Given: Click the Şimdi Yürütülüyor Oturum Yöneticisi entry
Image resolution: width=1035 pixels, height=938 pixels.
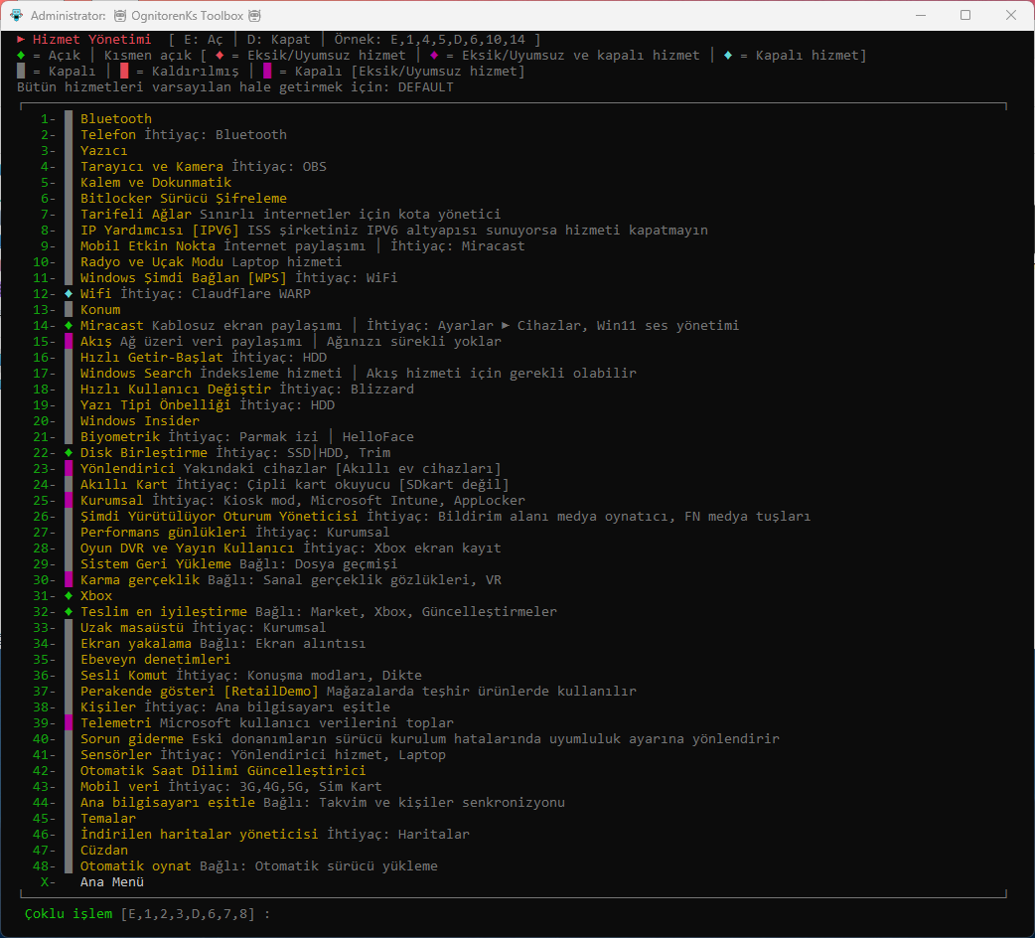Looking at the screenshot, I should [x=220, y=516].
